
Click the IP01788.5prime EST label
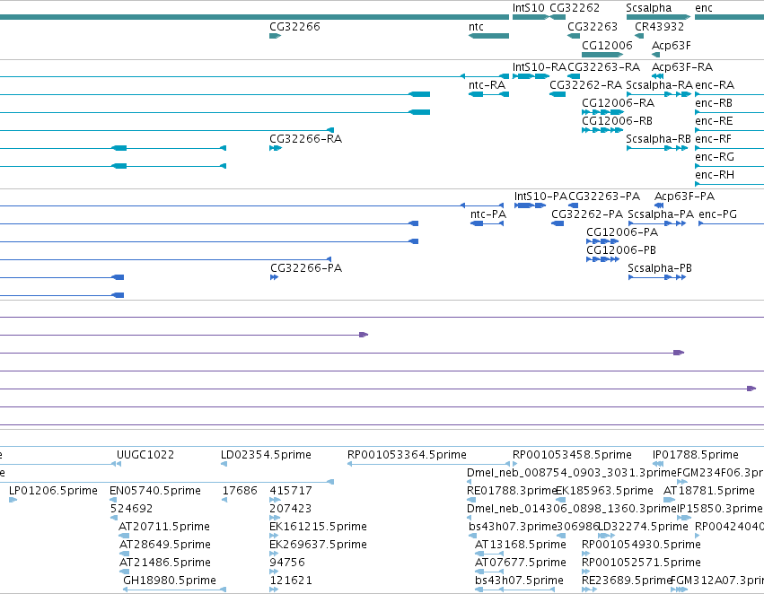(x=695, y=455)
